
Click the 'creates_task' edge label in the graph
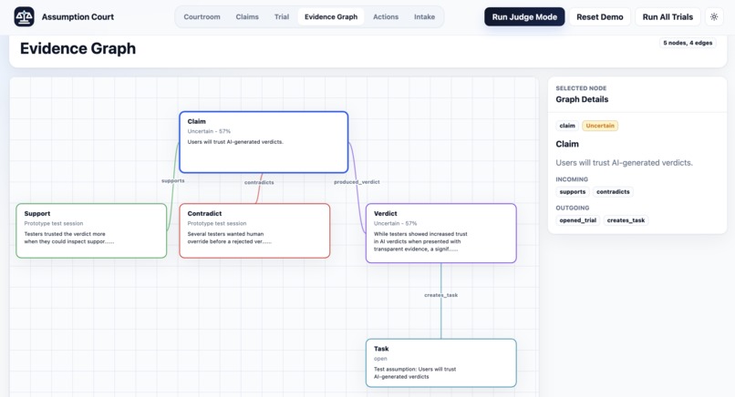point(441,295)
